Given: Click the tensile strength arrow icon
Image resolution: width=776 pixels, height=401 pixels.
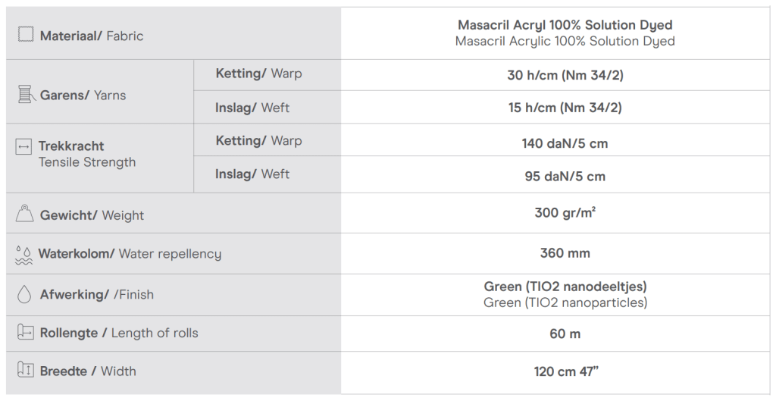Looking at the screenshot, I should (x=23, y=147).
